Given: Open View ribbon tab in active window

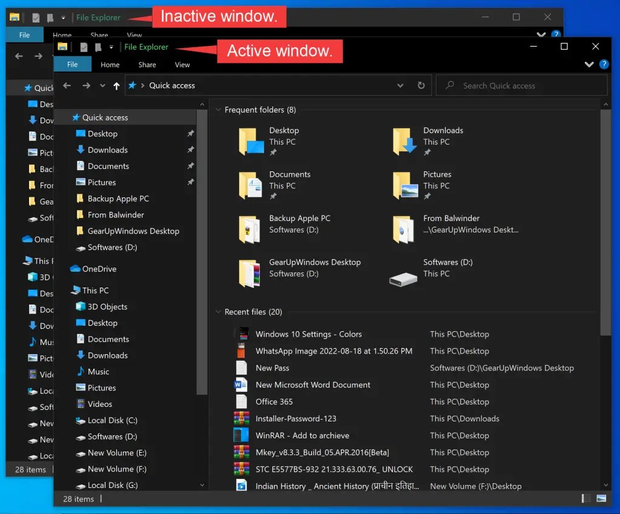Looking at the screenshot, I should [x=182, y=64].
